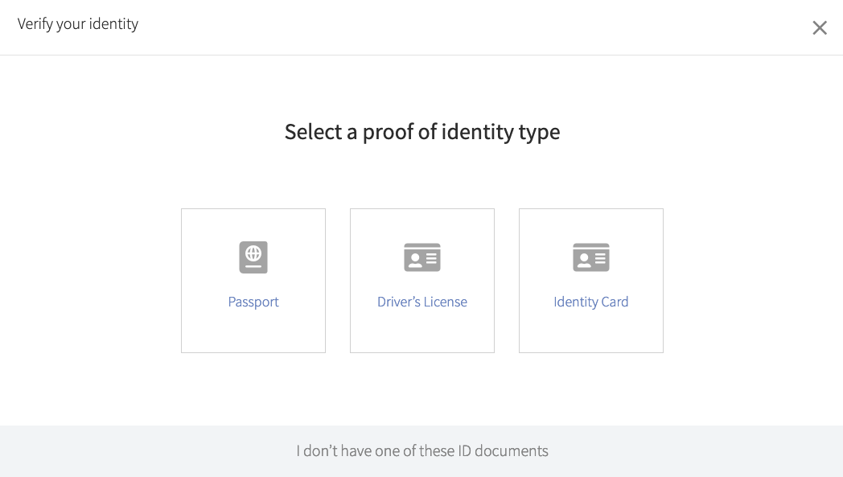
Task: Click empty area below Identity Card label in box
Action: point(591,331)
